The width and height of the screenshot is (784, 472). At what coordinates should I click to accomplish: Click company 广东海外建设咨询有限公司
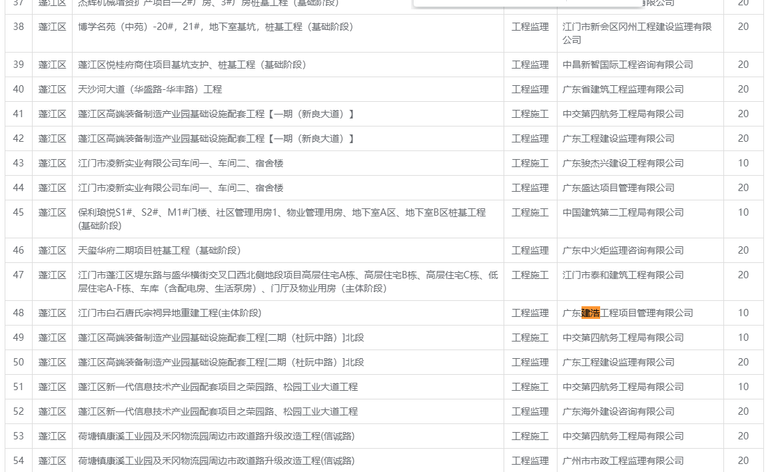(x=618, y=411)
